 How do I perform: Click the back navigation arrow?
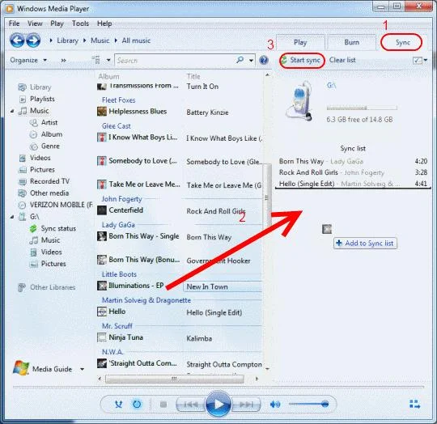tap(17, 40)
